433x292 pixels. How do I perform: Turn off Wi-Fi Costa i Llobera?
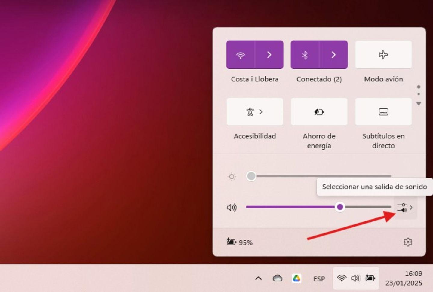(240, 55)
